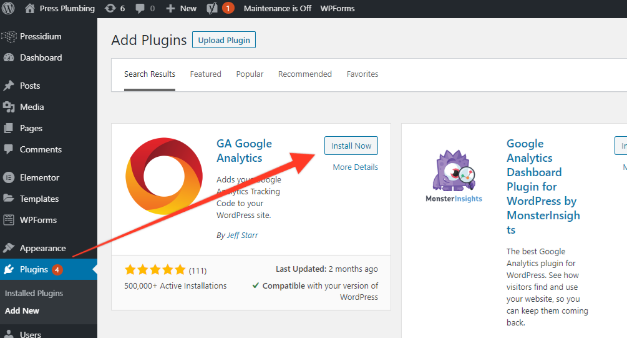This screenshot has height=338, width=627.
Task: Open More Details link for GA plugin
Action: click(356, 167)
